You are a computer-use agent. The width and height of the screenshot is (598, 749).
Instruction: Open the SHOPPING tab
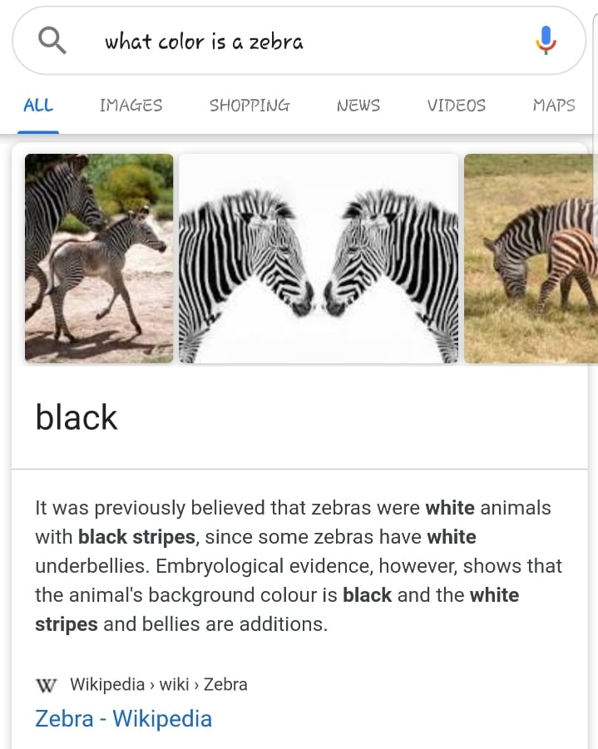pos(250,105)
